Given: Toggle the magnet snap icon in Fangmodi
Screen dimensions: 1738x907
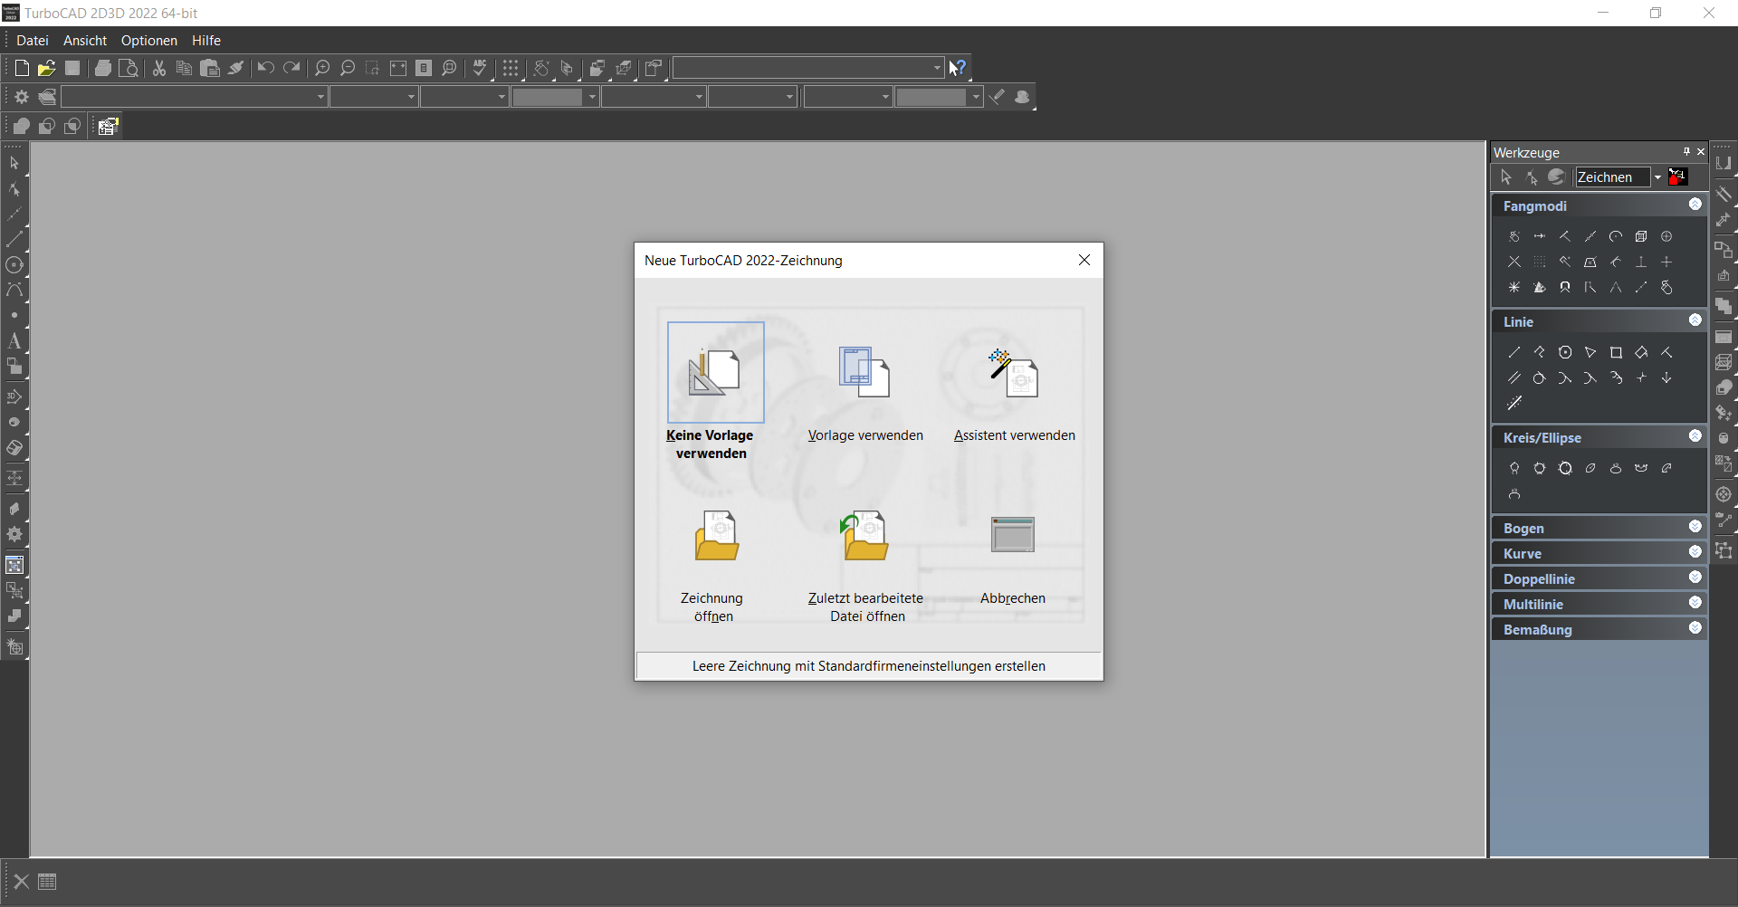Looking at the screenshot, I should coord(1565,288).
